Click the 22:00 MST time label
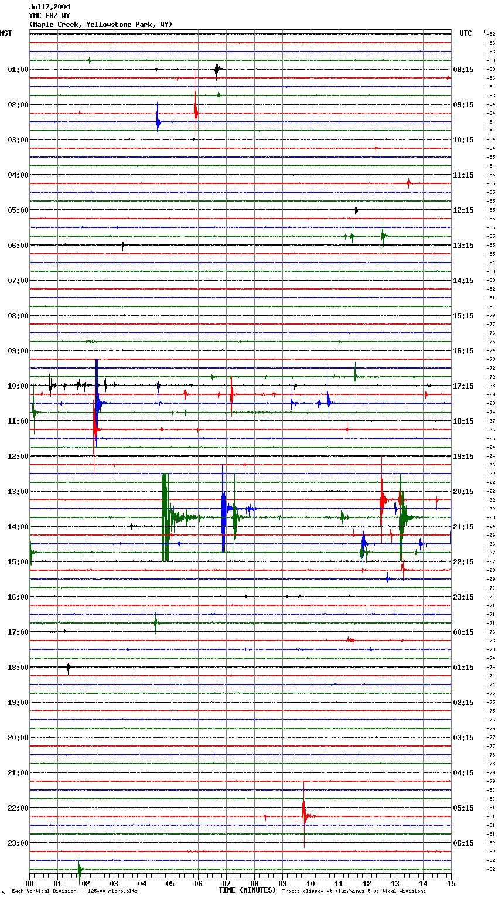This screenshot has height=899, width=498. click(x=18, y=808)
